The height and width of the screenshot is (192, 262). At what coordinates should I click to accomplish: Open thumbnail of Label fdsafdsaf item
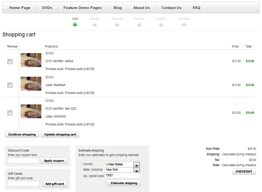tap(31, 84)
